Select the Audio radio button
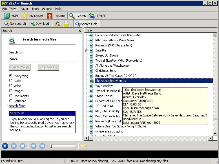This screenshot has height=164, width=219. (x=10, y=80)
